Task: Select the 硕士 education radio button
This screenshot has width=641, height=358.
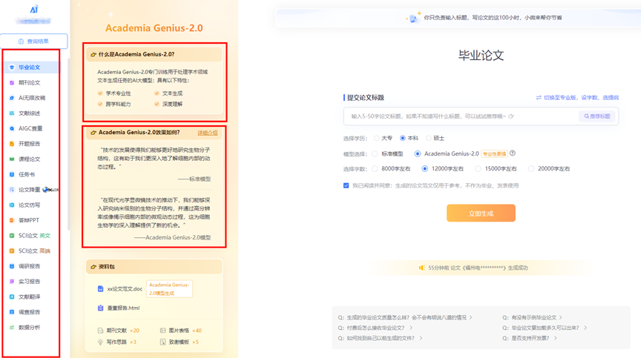Action: click(428, 139)
